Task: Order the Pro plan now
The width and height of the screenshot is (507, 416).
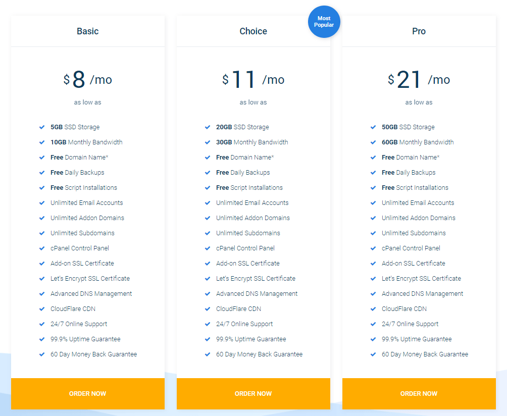Action: [419, 394]
